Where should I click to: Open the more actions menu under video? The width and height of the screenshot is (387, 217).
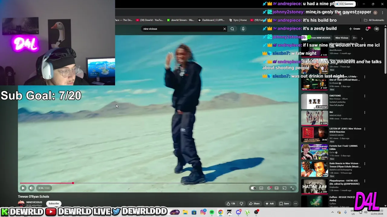295,204
